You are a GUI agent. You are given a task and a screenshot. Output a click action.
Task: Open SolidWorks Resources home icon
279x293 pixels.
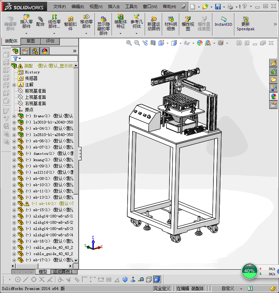coord(273,63)
